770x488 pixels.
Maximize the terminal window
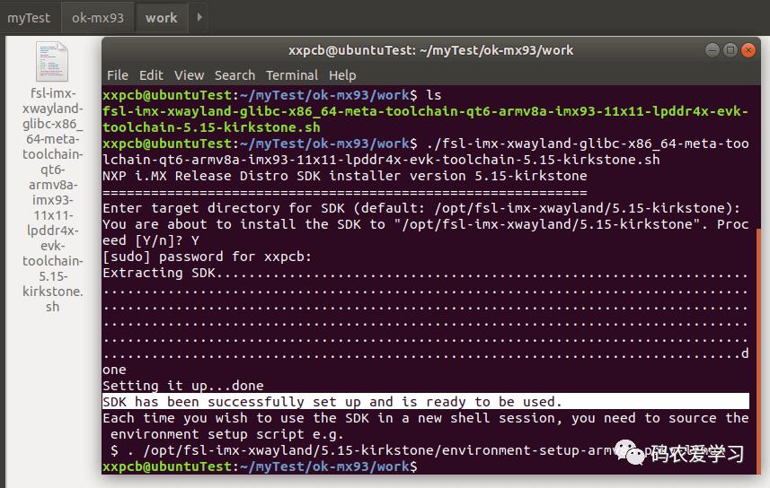pyautogui.click(x=730, y=50)
